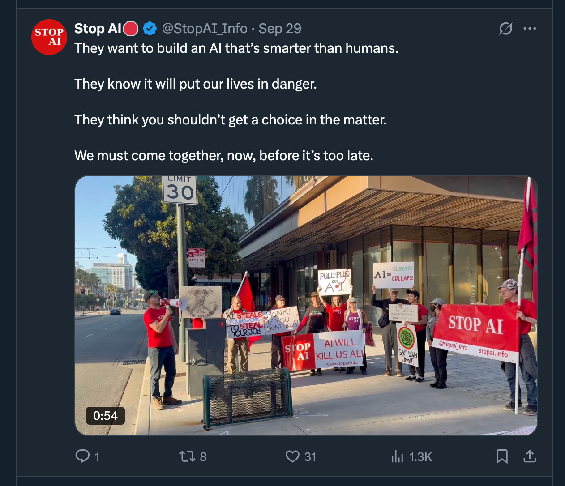Repost the tweet with the retweet icon
565x486 pixels.
coord(187,456)
